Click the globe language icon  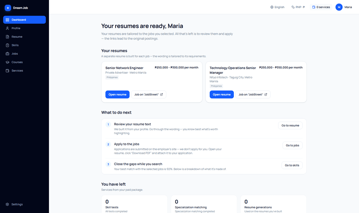coord(272,7)
